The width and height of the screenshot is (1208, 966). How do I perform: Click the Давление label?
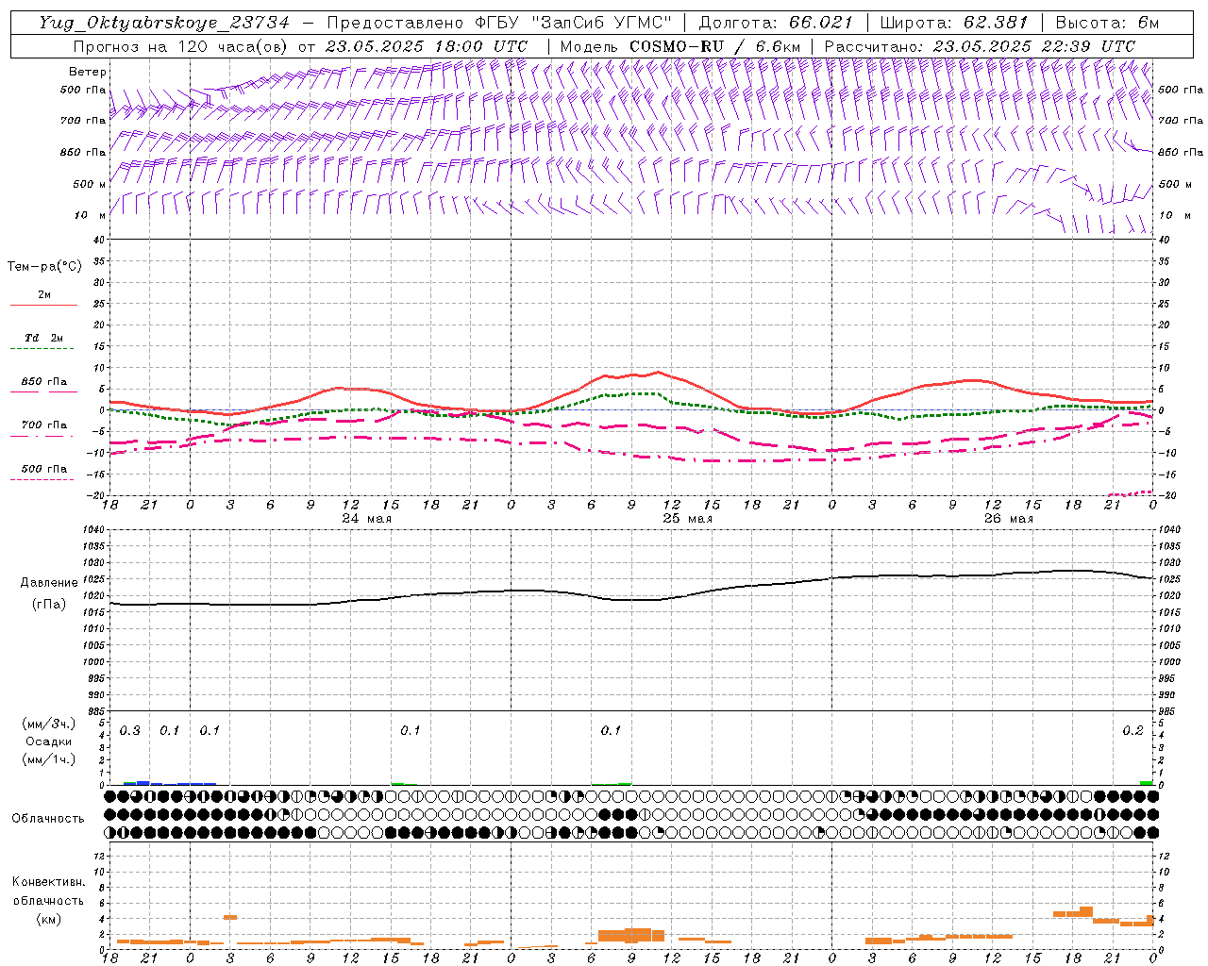tap(49, 583)
